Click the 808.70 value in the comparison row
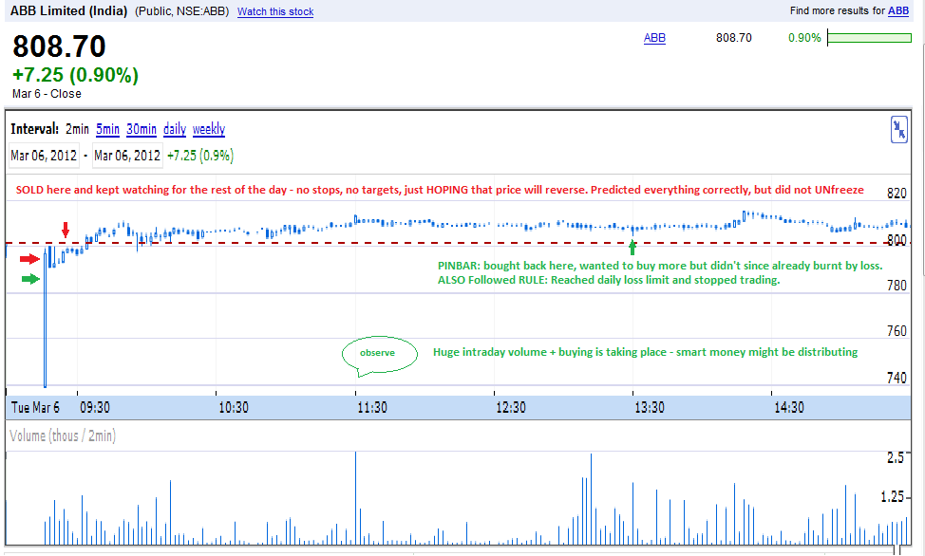Viewport: 925px width, 556px height. (734, 38)
